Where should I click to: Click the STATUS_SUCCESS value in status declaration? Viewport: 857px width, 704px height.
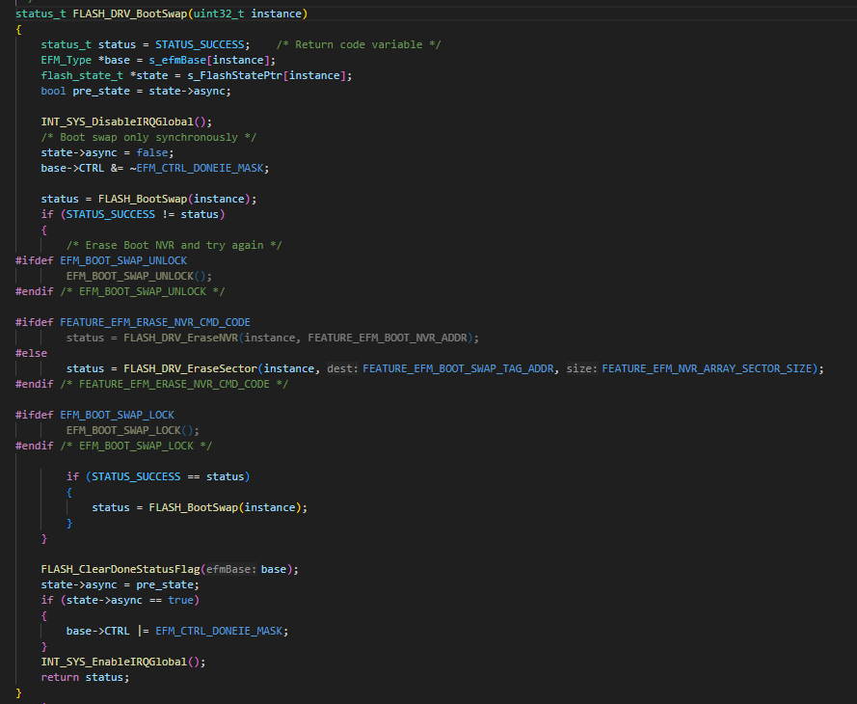(200, 44)
